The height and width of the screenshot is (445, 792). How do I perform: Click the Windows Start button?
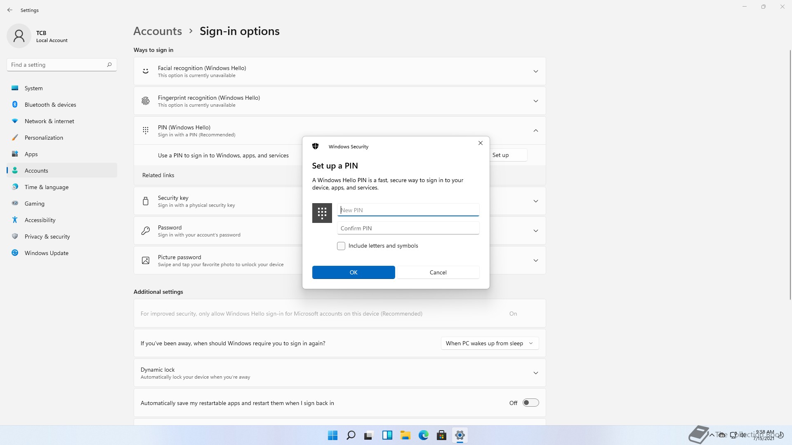(x=332, y=435)
